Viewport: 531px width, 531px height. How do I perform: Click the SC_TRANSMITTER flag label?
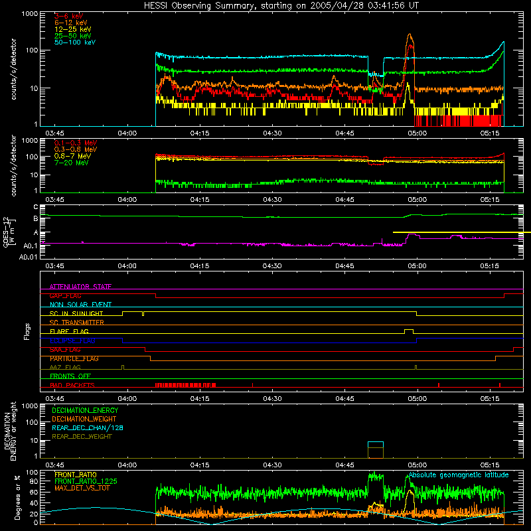coord(77,323)
